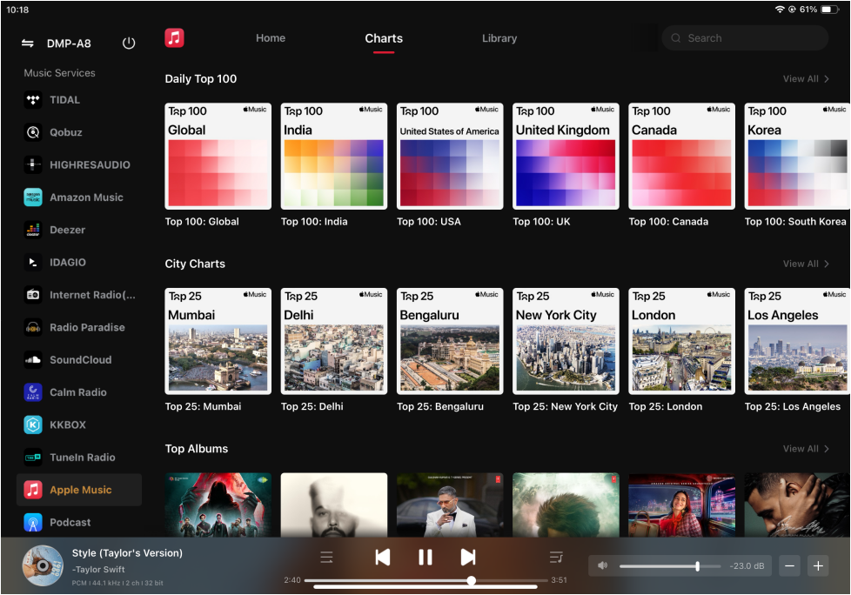Switch to the Home tab
This screenshot has height=595, width=851.
point(271,38)
